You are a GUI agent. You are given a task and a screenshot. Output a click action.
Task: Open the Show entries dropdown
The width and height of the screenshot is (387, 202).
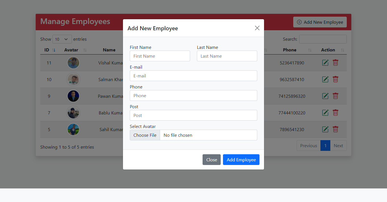click(62, 39)
